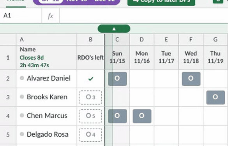The height and width of the screenshot is (146, 228).
Task: Collapse the panel with green up-arrow handle
Action: point(114,29)
